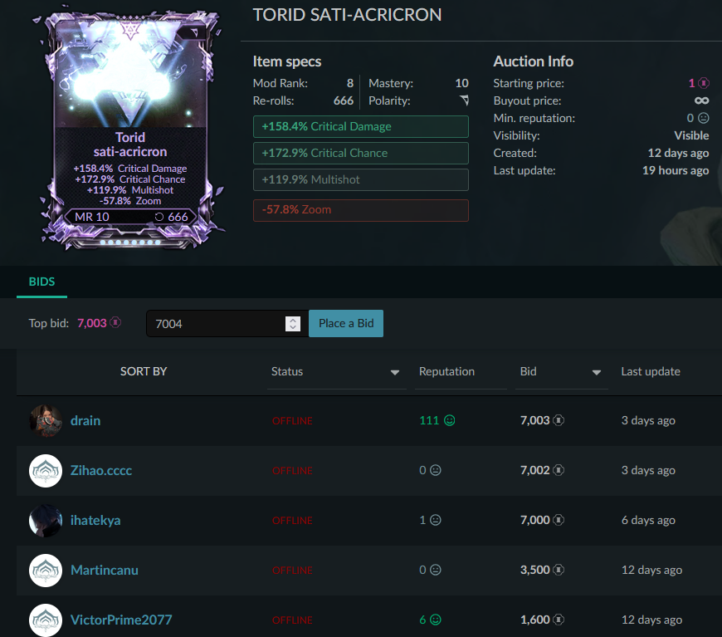Click the Place a Bid button
Viewport: 722px width, 637px height.
(x=346, y=324)
